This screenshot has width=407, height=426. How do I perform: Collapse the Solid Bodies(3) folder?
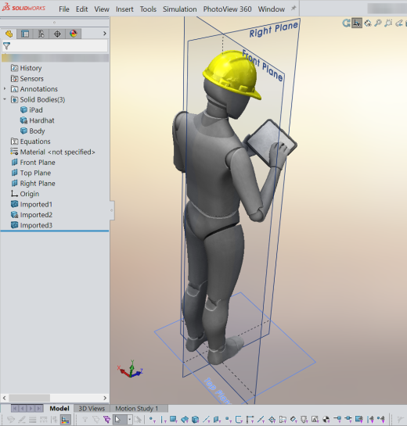(x=5, y=99)
